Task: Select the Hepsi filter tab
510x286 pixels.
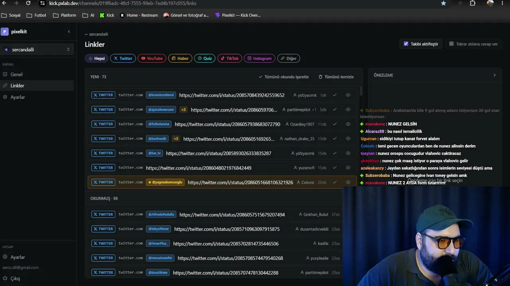Action: pos(97,58)
